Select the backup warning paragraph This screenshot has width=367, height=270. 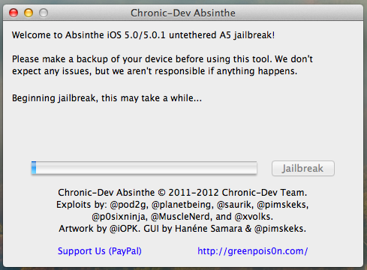click(162, 65)
